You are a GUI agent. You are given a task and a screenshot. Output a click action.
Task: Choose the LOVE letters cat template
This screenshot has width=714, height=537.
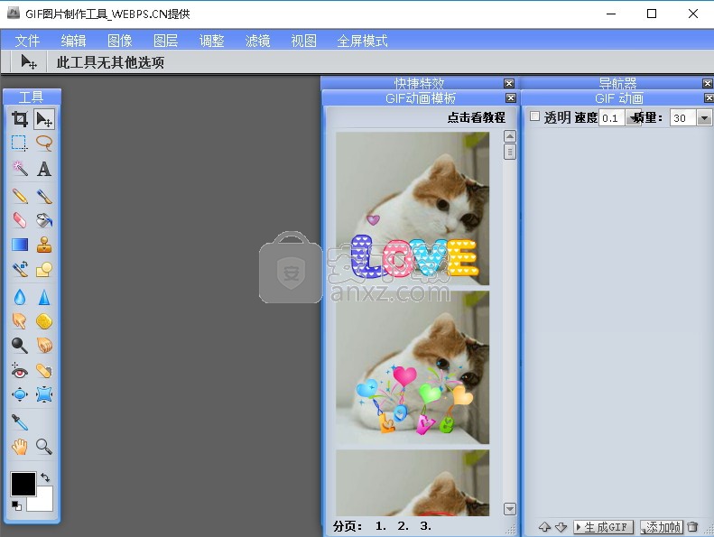[x=413, y=208]
